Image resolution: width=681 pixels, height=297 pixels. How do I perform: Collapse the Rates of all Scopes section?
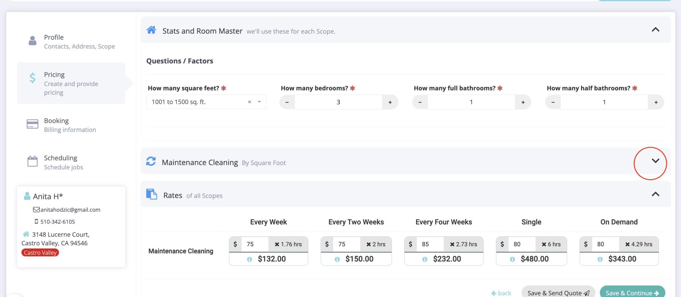tap(655, 194)
